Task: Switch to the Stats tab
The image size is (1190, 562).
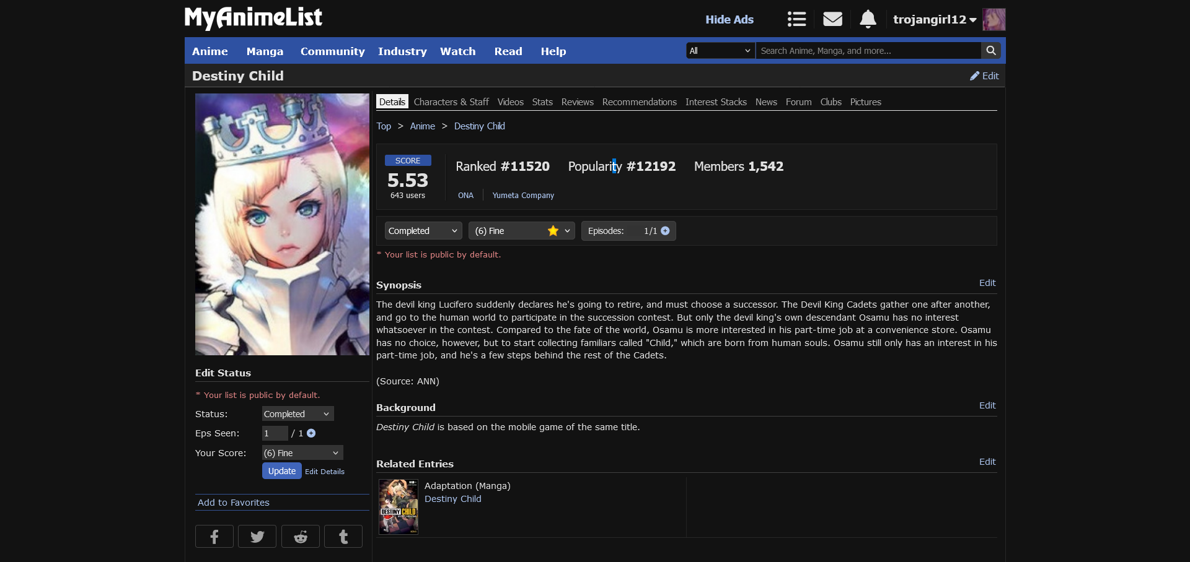Action: click(x=542, y=102)
